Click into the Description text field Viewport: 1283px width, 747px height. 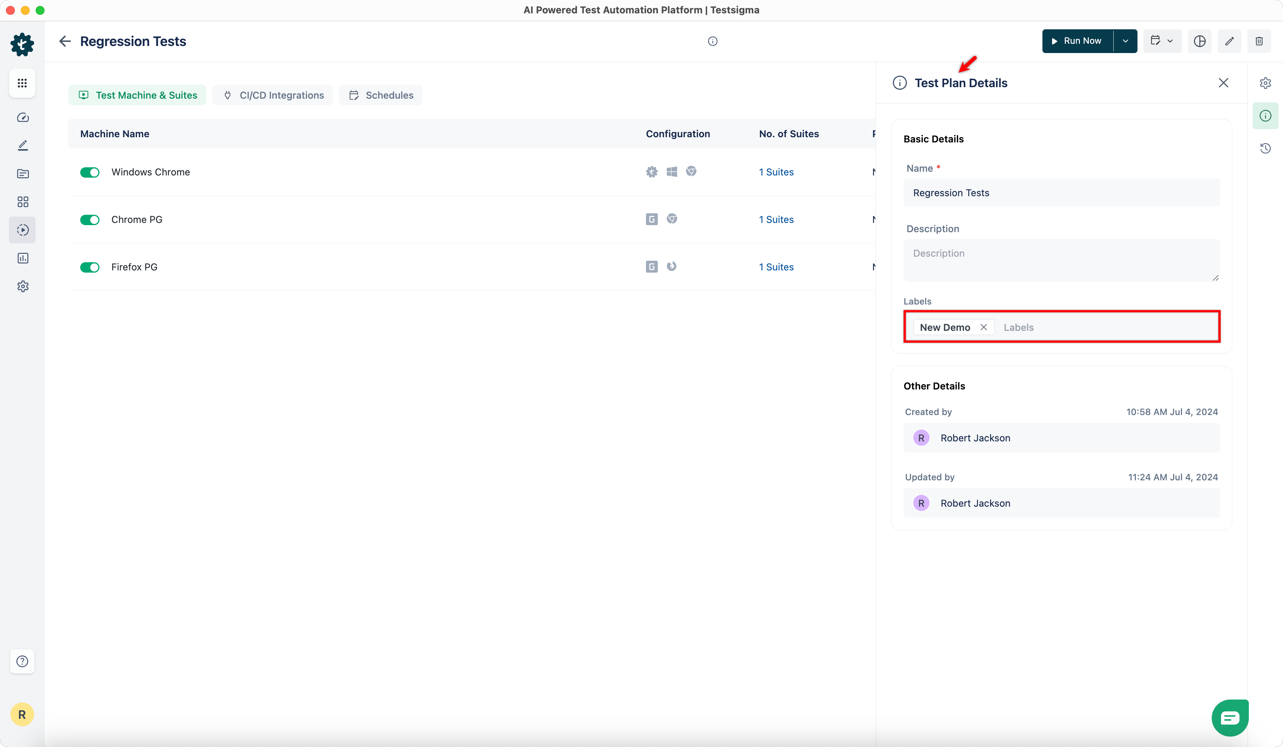click(x=1061, y=260)
